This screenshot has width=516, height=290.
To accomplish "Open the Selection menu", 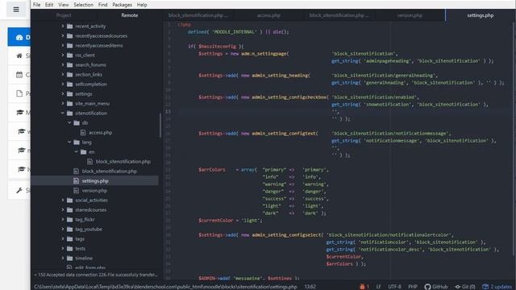I will tap(83, 5).
